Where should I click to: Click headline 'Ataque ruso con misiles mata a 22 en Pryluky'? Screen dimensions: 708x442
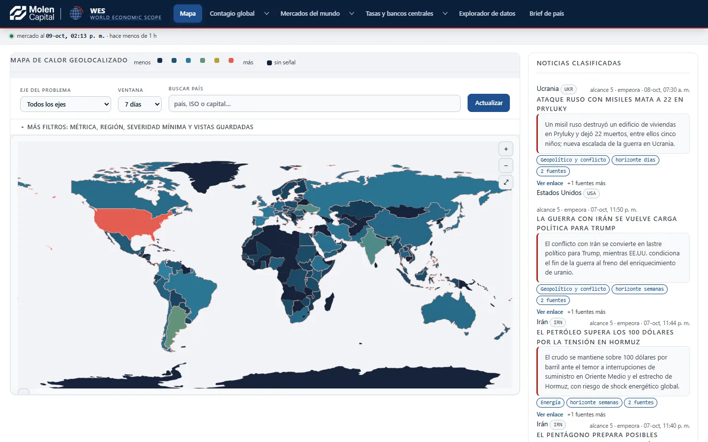click(x=610, y=104)
